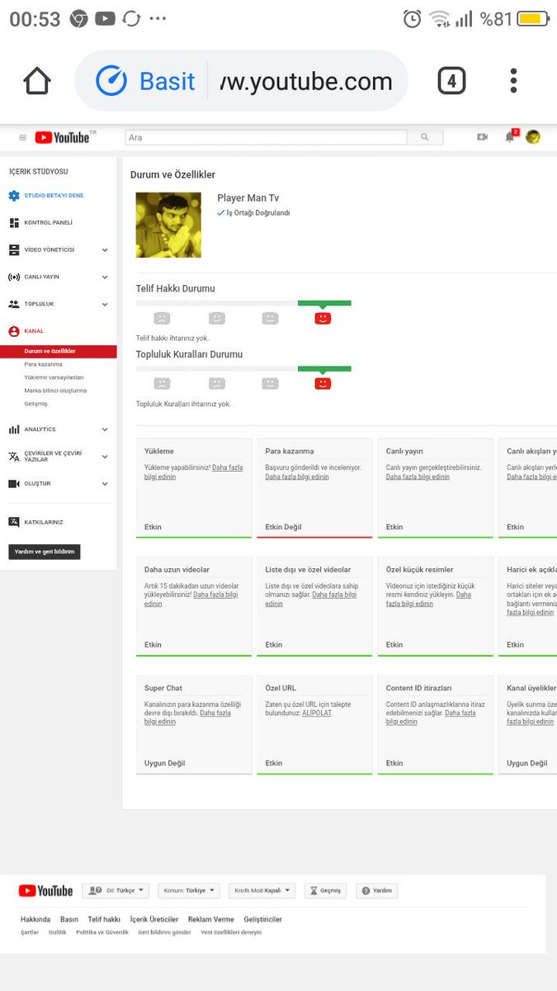The image size is (557, 991).
Task: Tap the browser home icon
Action: click(37, 81)
